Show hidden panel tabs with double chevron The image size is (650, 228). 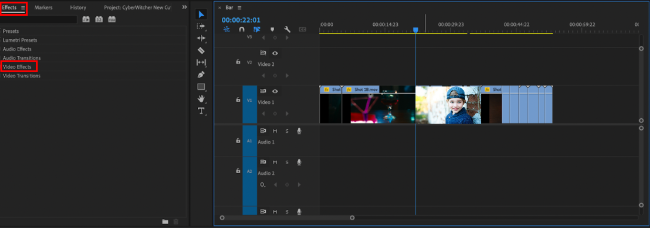[x=184, y=7]
